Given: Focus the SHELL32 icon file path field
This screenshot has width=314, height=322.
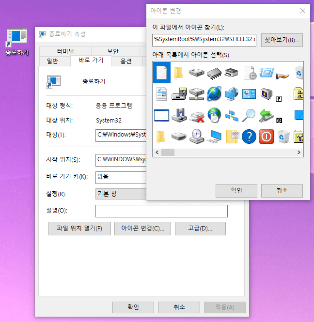Looking at the screenshot, I should 204,40.
